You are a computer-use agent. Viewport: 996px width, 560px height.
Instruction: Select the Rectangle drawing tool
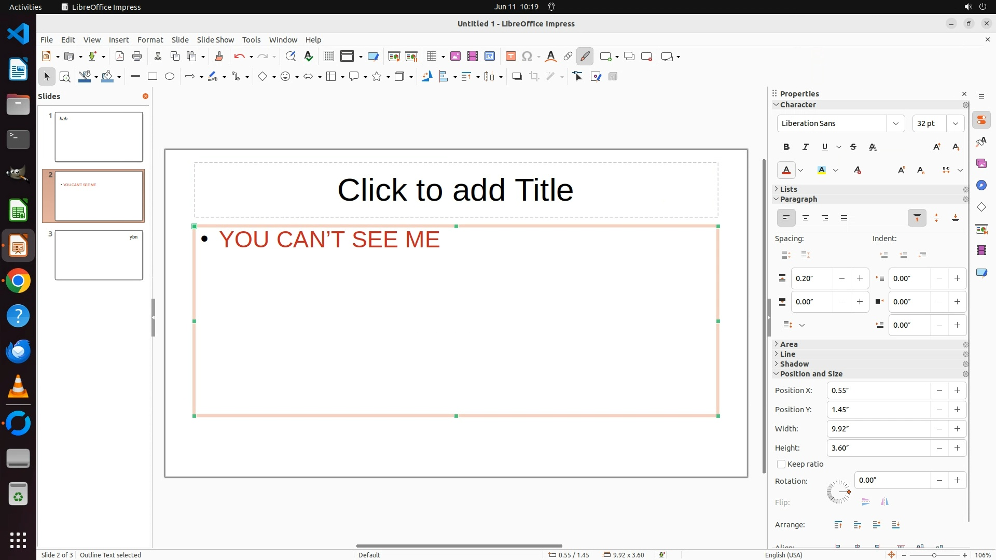153,77
